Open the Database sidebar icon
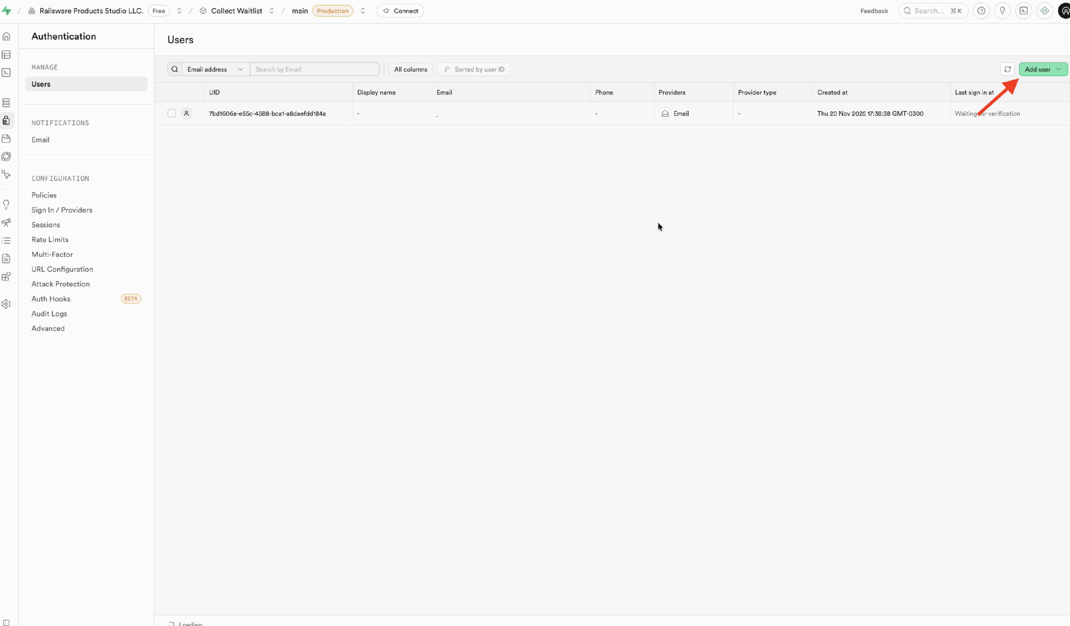 click(x=6, y=103)
